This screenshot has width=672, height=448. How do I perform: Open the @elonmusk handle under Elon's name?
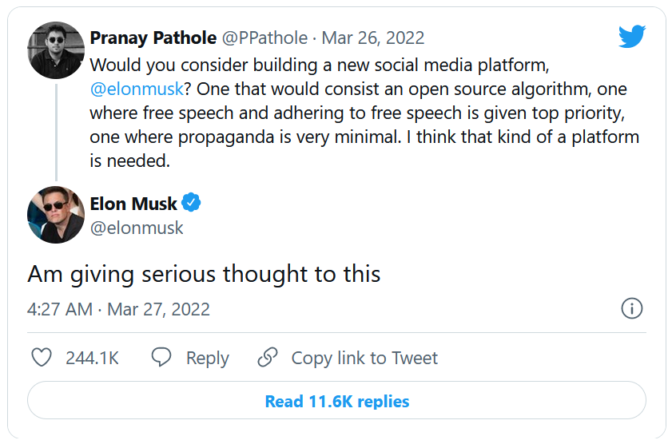(137, 228)
